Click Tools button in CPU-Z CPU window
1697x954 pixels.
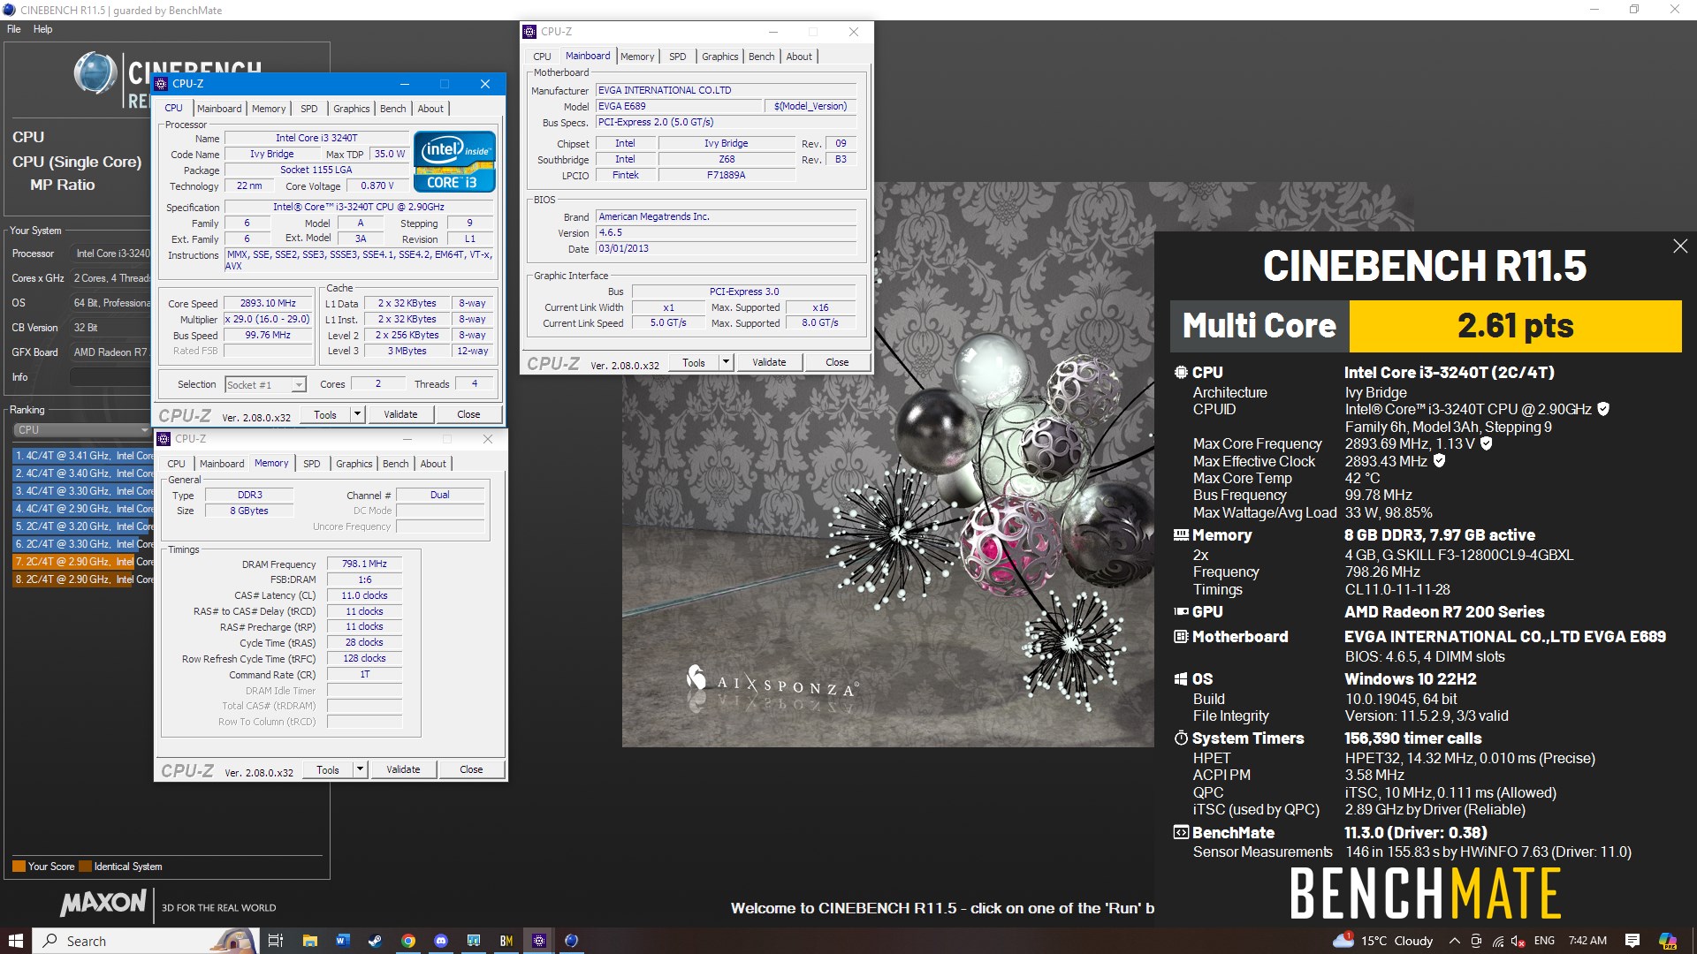(325, 414)
